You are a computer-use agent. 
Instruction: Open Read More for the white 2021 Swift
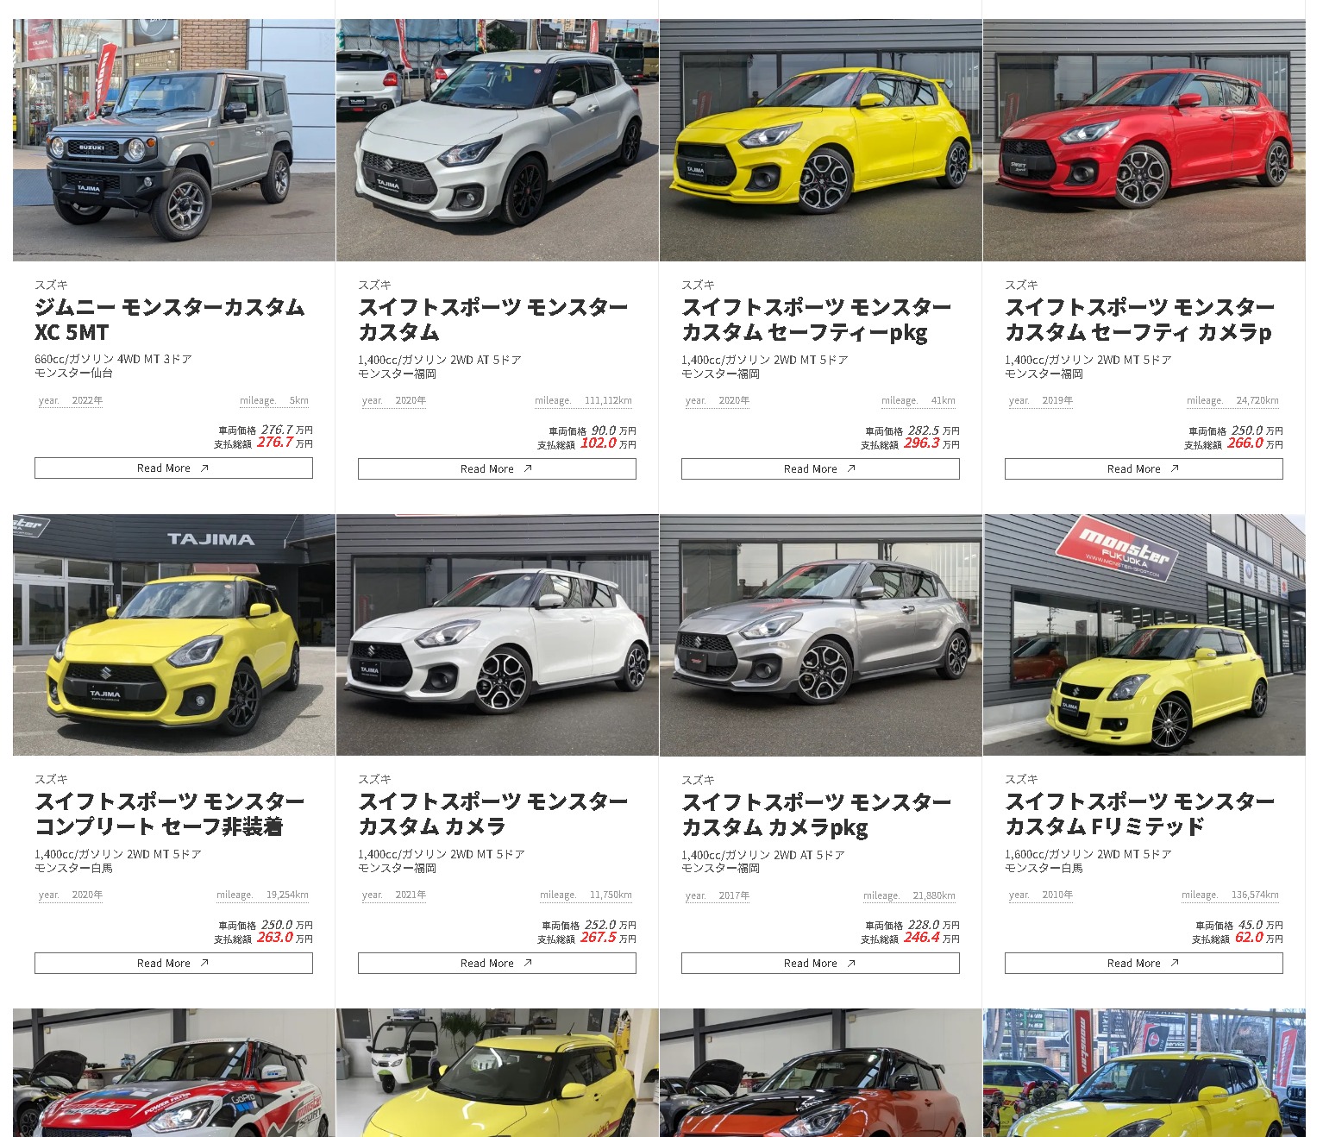(497, 963)
